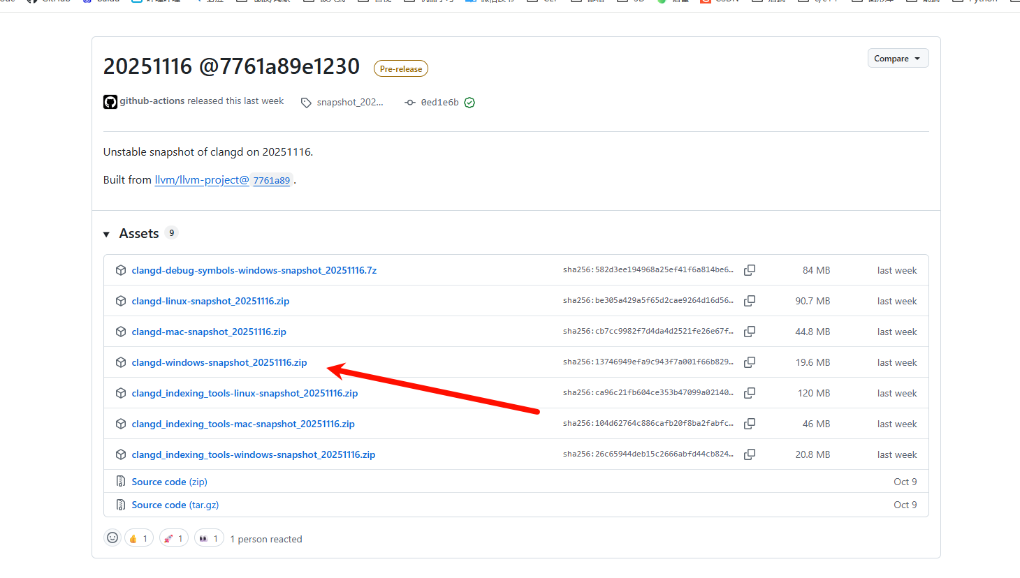Click package icon of clangd-windows asset
Screen dimensions: 1020x578
(121, 362)
